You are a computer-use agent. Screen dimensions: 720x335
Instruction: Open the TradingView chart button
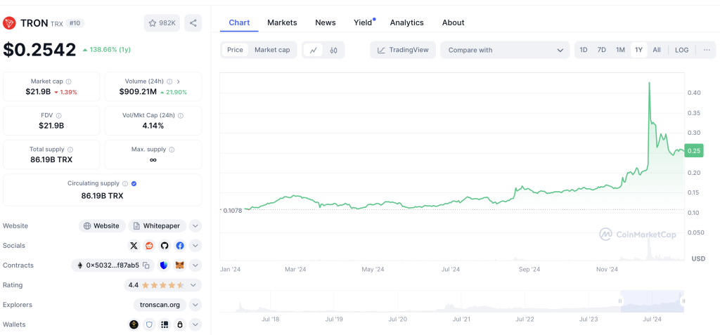(403, 50)
